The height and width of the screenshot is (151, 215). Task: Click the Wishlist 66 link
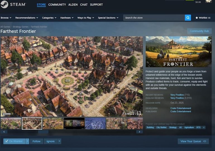203,18
